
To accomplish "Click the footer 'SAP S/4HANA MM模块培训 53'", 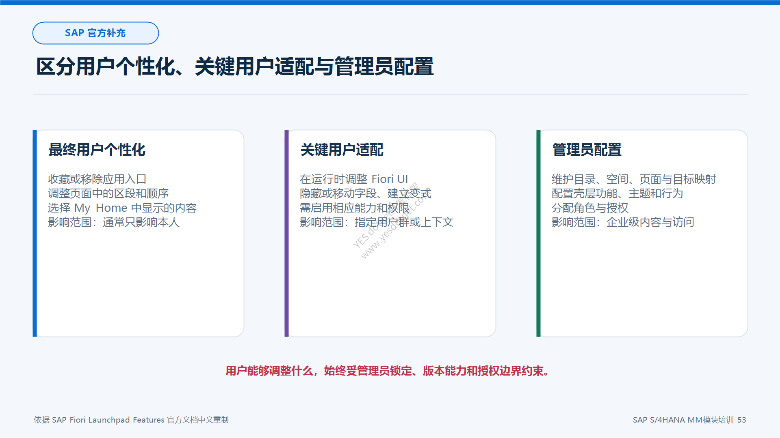I will 689,420.
